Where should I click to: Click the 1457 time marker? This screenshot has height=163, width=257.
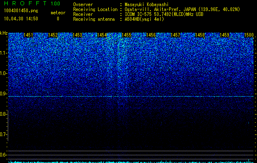click(175, 35)
